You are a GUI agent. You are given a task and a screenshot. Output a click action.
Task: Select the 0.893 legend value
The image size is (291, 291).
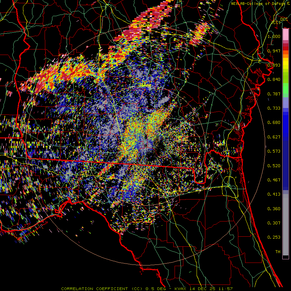(x=274, y=65)
